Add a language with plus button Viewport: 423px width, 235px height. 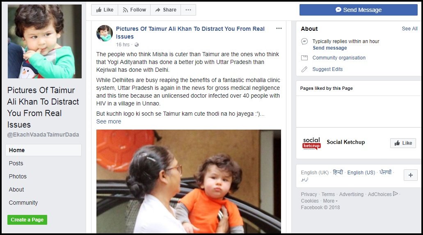(411, 175)
